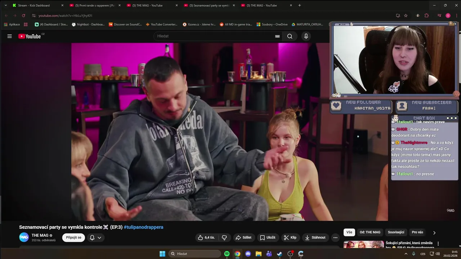Like the video (6,4 tis.)
The image size is (461, 259).
tap(206, 237)
